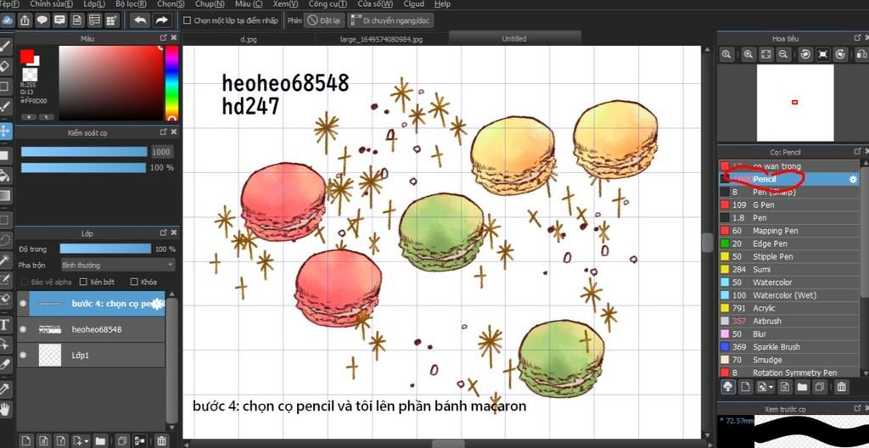The height and width of the screenshot is (448, 869).
Task: Select the Move tool
Action: click(5, 132)
